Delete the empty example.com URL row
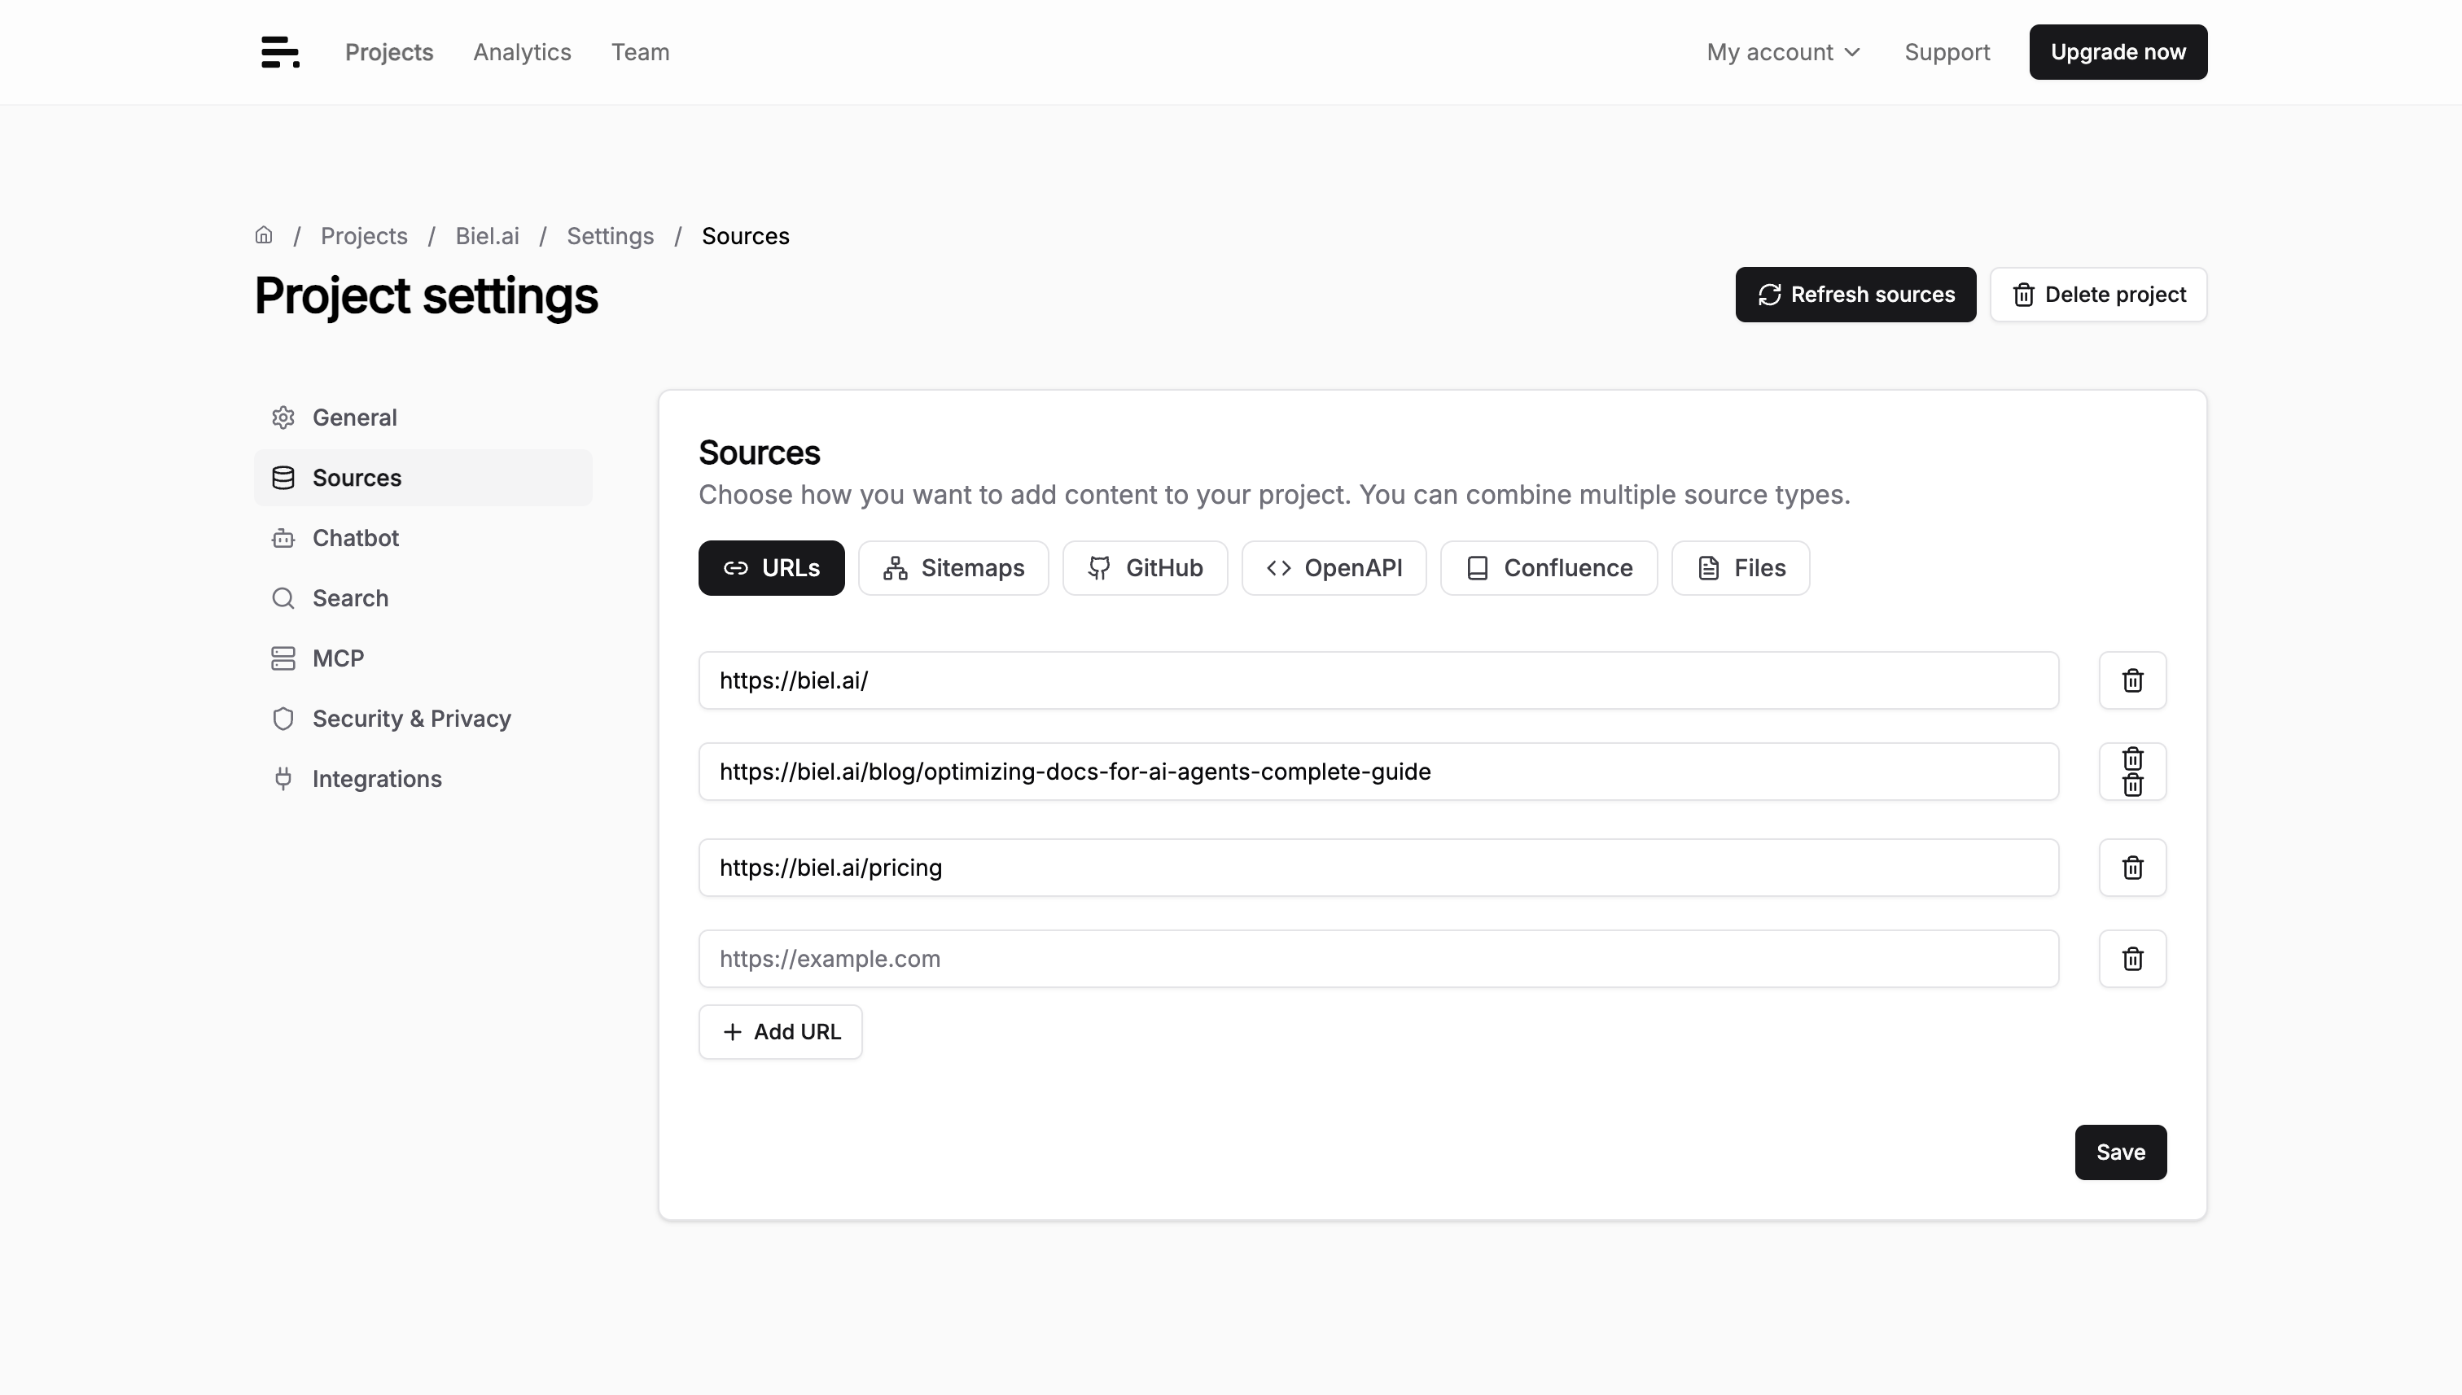This screenshot has height=1395, width=2462. coord(2132,958)
